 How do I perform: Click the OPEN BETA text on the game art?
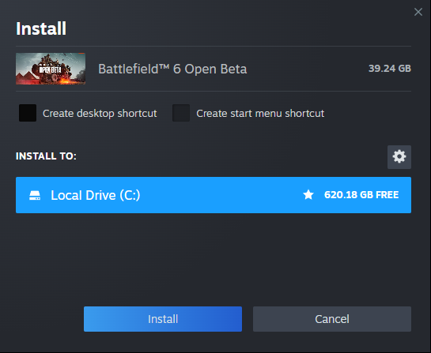click(51, 70)
